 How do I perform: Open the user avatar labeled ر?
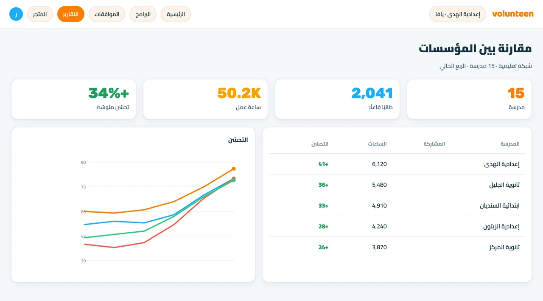pyautogui.click(x=16, y=14)
